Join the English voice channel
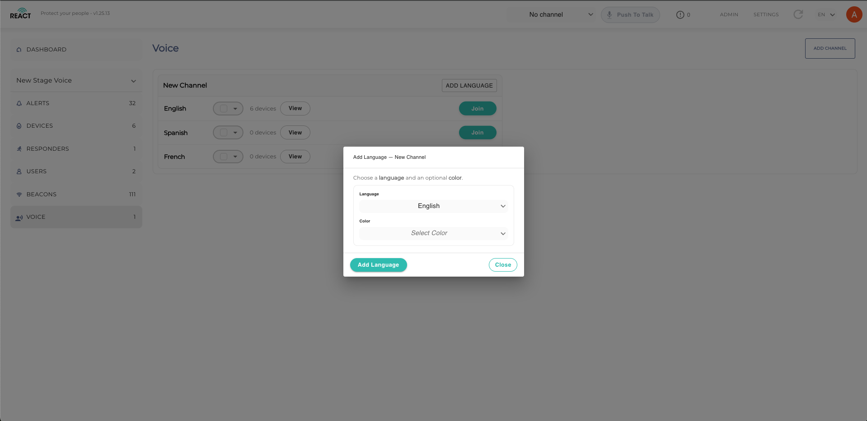Image resolution: width=867 pixels, height=421 pixels. (x=478, y=109)
